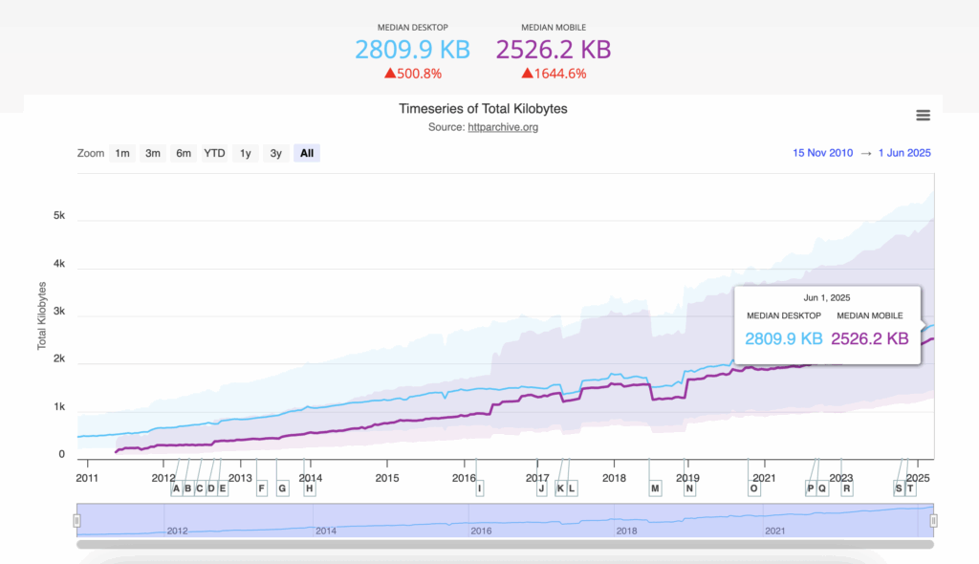The width and height of the screenshot is (979, 564).
Task: Click the left navigator handle
Action: 76,521
